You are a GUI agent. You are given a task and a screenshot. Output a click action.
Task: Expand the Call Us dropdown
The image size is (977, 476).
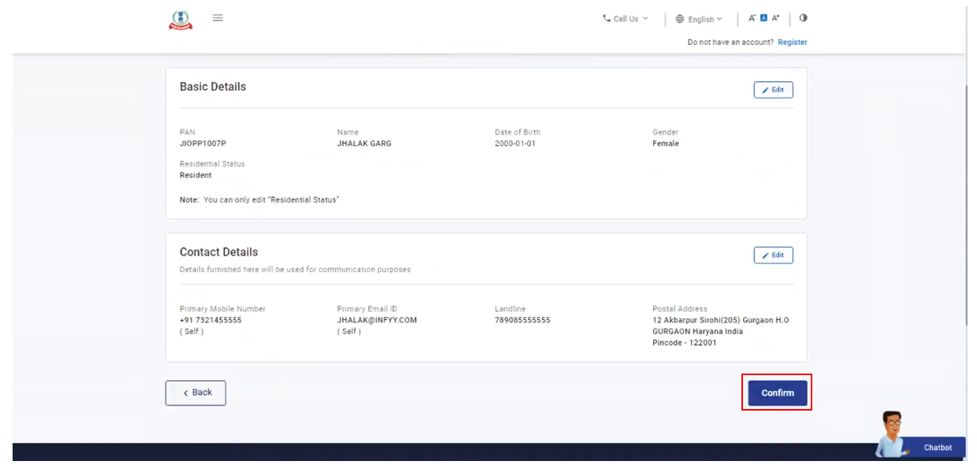point(626,19)
